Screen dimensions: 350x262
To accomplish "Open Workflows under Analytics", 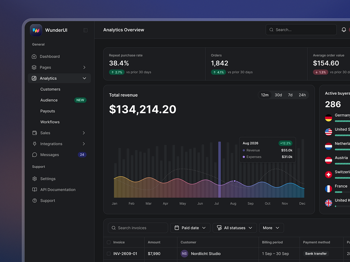I will click(x=50, y=122).
